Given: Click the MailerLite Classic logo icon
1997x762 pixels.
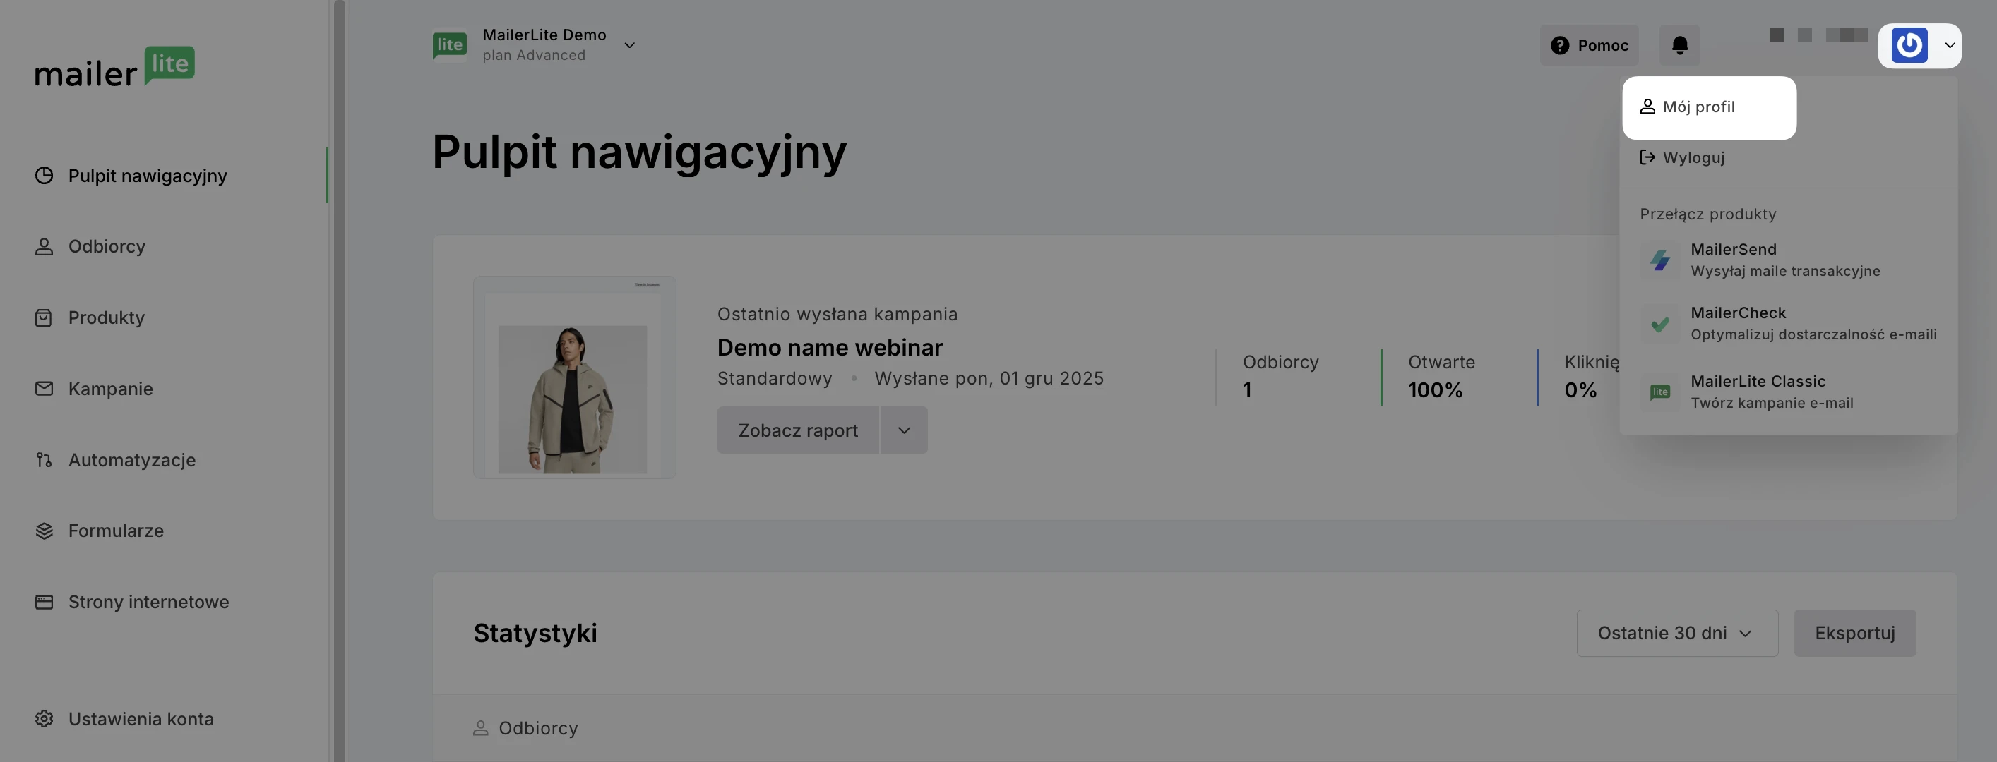Looking at the screenshot, I should tap(1659, 392).
